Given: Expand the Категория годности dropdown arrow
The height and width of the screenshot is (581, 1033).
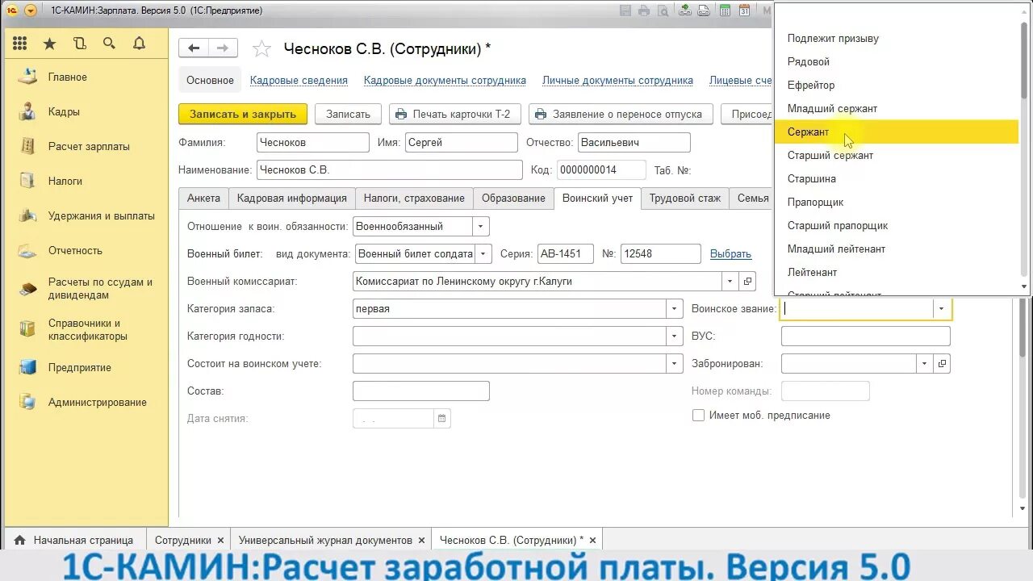Looking at the screenshot, I should coord(675,336).
